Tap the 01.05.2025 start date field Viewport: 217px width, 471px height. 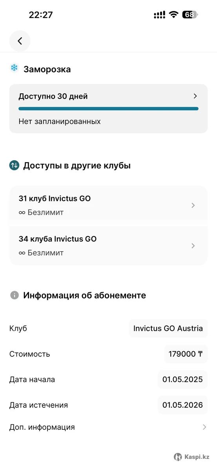182,379
